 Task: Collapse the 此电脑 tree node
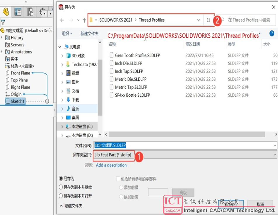(x=60, y=47)
